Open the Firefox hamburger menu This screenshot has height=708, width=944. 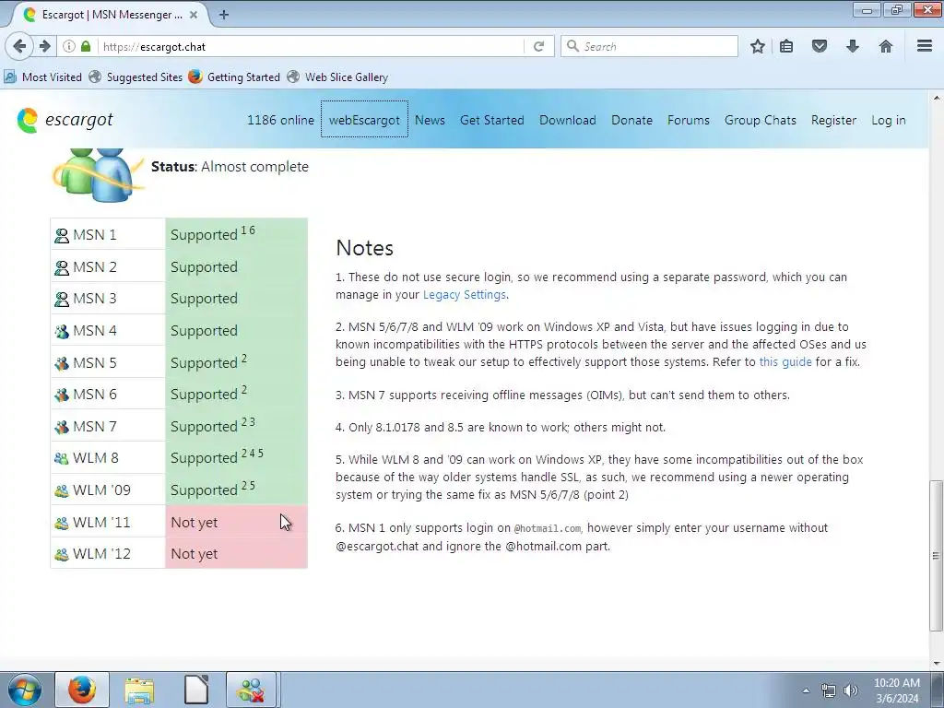pos(925,46)
